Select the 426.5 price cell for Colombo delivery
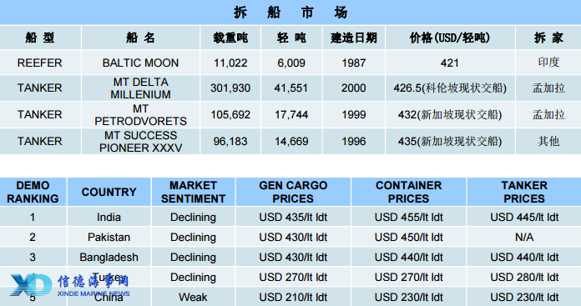This screenshot has height=306, width=581. (x=450, y=88)
